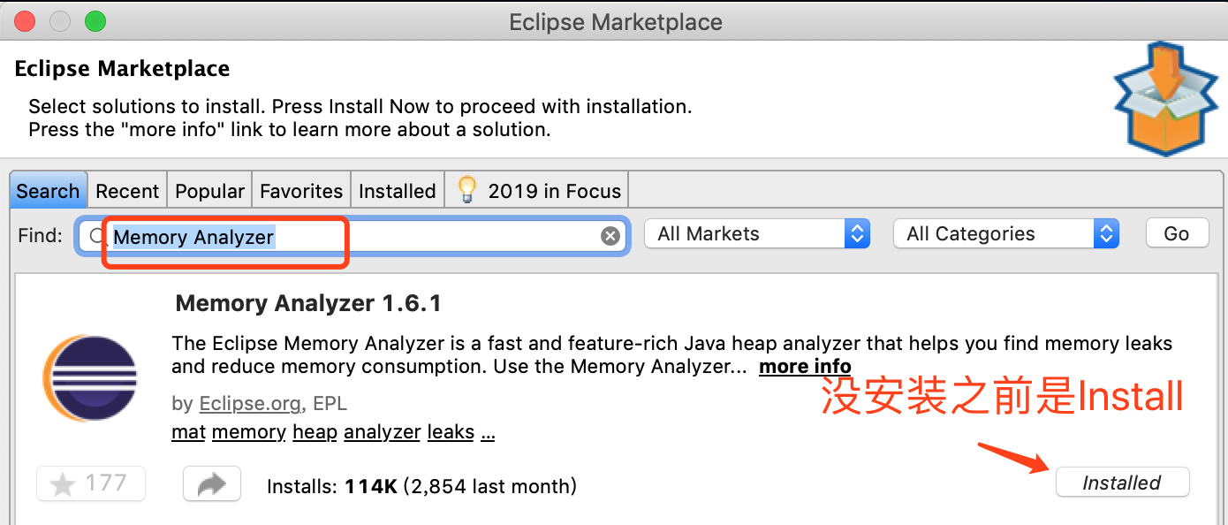Open the "more info" link
1228x525 pixels.
click(x=805, y=367)
